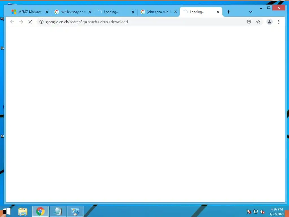
Task: Maximize the Chrome window
Action: point(269,8)
